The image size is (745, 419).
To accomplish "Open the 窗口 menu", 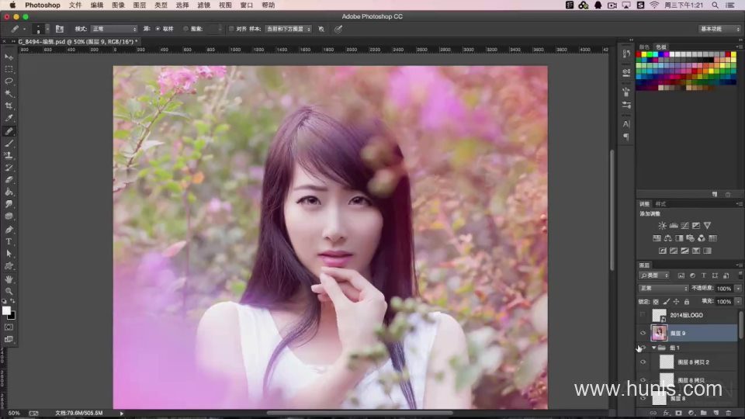I will (247, 5).
